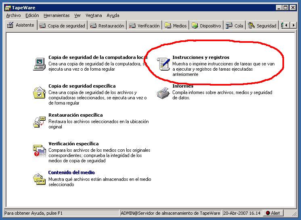301x220 pixels.
Task: Click the Medios tab folder icon
Action: pyautogui.click(x=168, y=25)
